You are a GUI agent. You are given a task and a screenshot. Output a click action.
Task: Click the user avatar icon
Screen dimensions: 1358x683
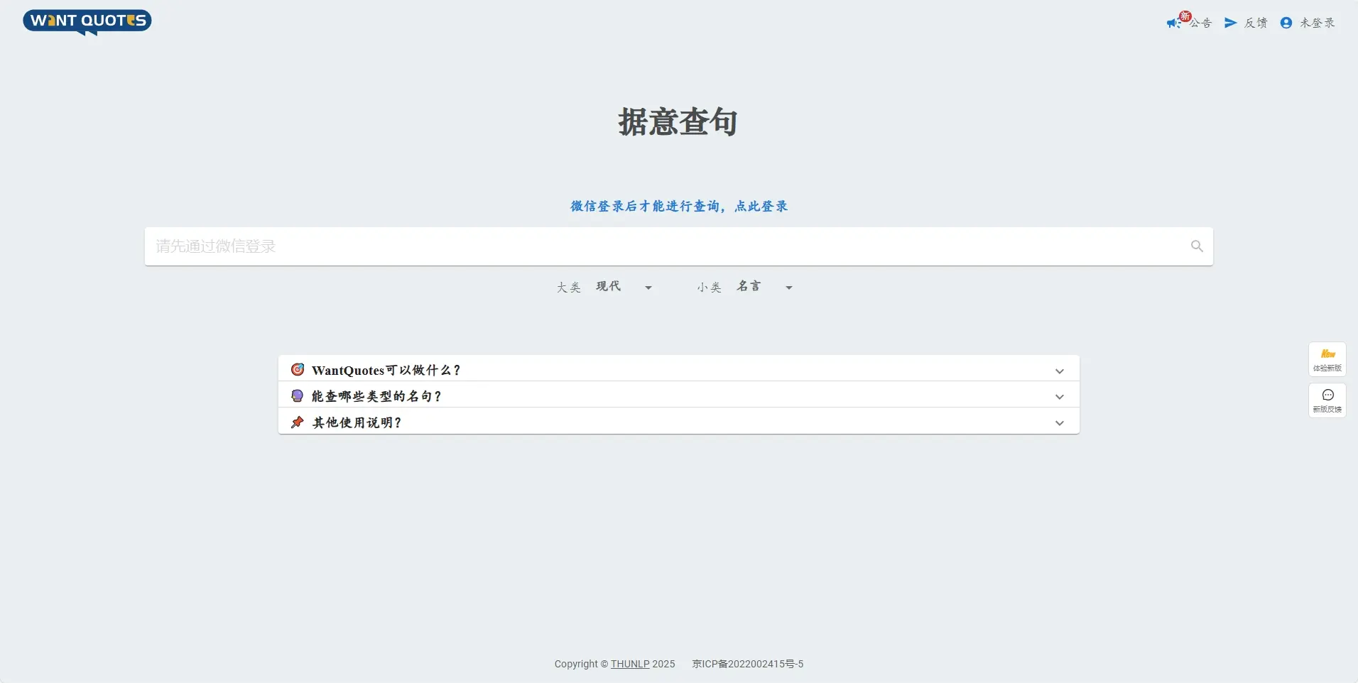(x=1286, y=23)
